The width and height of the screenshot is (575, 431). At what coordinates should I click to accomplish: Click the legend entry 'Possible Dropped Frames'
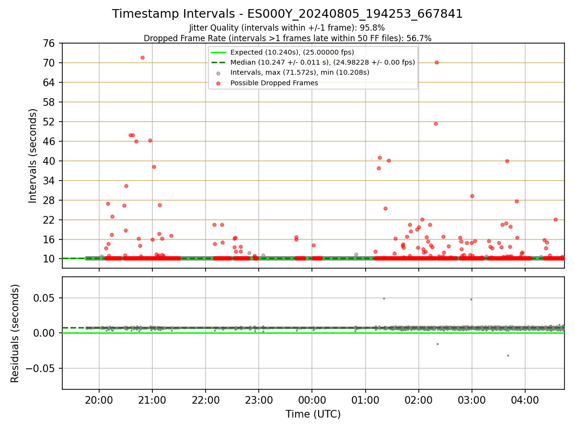(274, 83)
